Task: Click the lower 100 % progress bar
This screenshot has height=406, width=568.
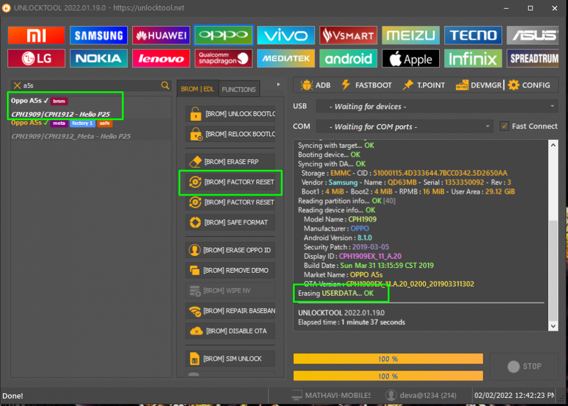Action: click(388, 376)
